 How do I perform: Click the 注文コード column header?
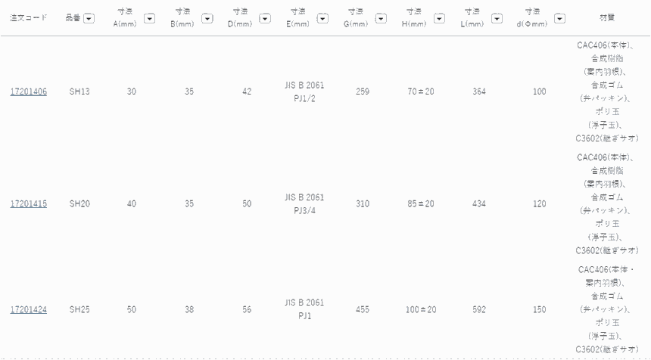click(x=28, y=17)
